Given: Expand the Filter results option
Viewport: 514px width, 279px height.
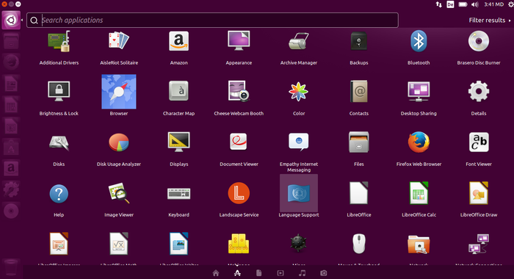Looking at the screenshot, I should 490,21.
